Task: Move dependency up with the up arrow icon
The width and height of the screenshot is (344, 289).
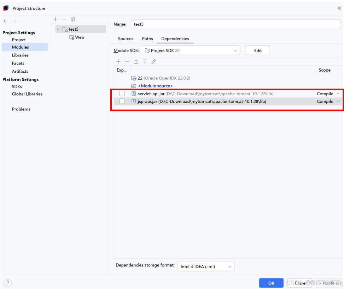Action: click(136, 61)
